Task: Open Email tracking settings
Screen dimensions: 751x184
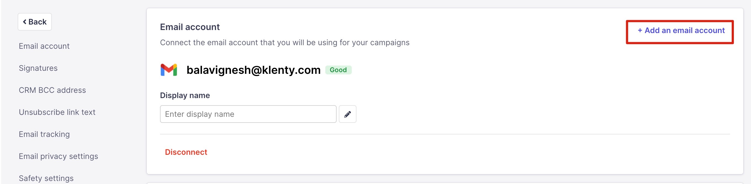Action: click(44, 134)
